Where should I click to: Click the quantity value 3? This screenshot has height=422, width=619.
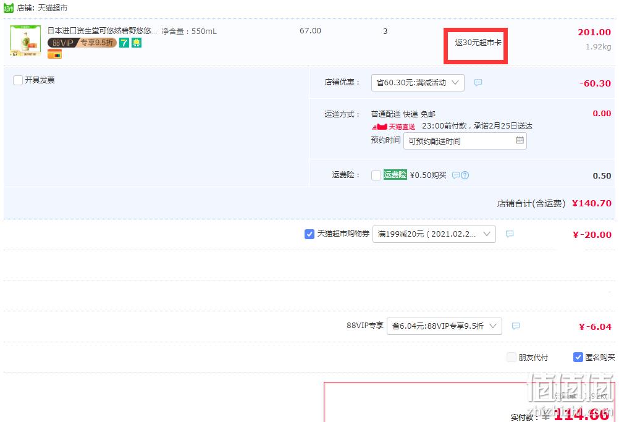click(x=385, y=31)
